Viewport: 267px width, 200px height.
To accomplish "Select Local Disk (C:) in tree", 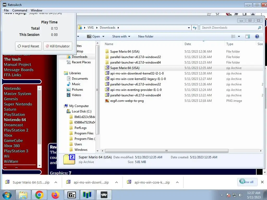I will point(82,111).
